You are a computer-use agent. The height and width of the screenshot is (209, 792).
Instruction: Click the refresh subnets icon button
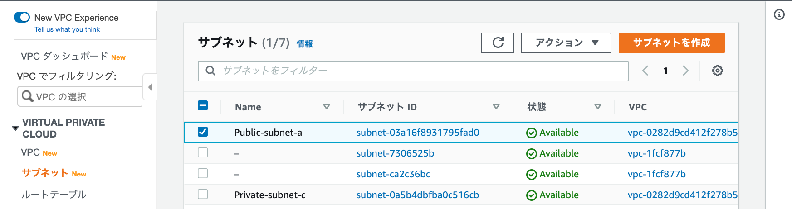498,43
